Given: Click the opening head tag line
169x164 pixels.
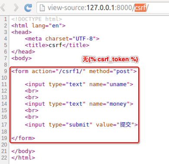Looking at the screenshot, I should pyautogui.click(x=22, y=32).
